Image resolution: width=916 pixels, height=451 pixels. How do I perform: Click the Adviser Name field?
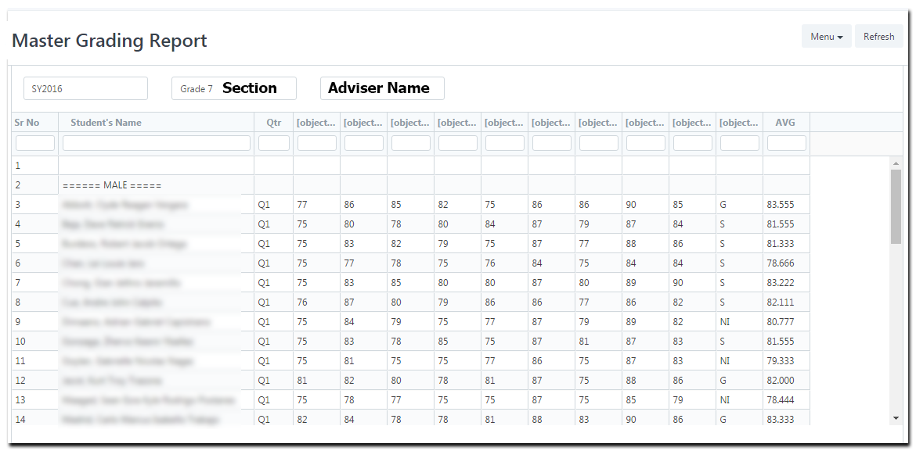point(381,88)
